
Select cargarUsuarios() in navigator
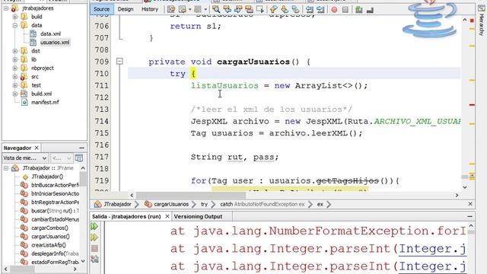(x=50, y=237)
